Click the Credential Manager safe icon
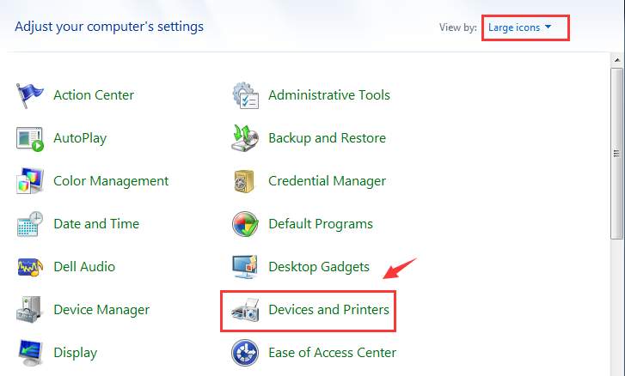The width and height of the screenshot is (625, 376). point(244,181)
